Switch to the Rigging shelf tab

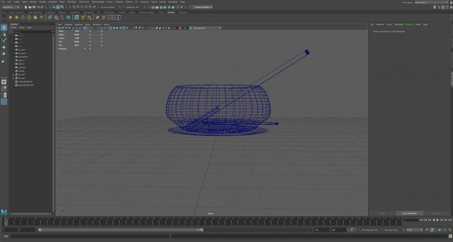62,12
